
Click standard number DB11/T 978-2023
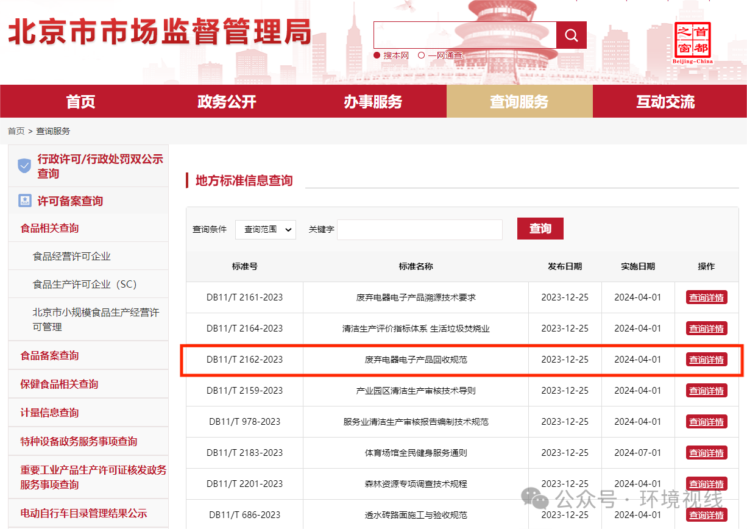(x=245, y=422)
